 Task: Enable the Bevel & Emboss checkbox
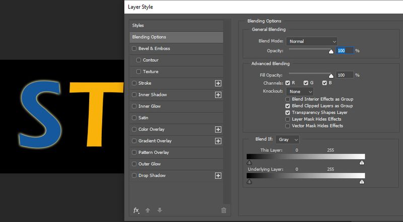click(134, 48)
